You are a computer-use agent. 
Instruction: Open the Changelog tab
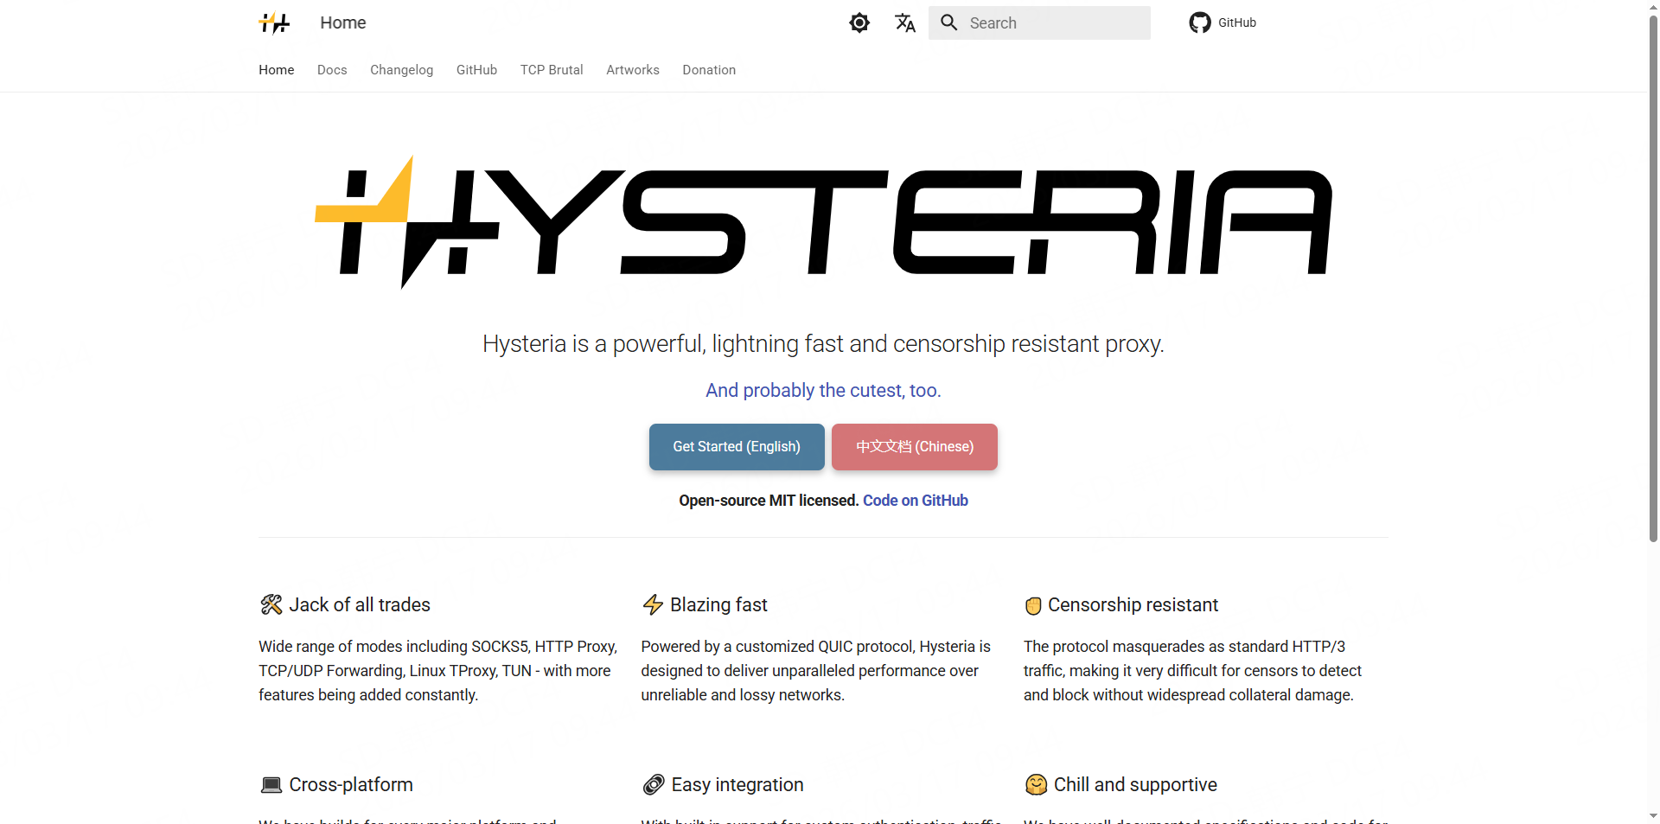pos(401,70)
